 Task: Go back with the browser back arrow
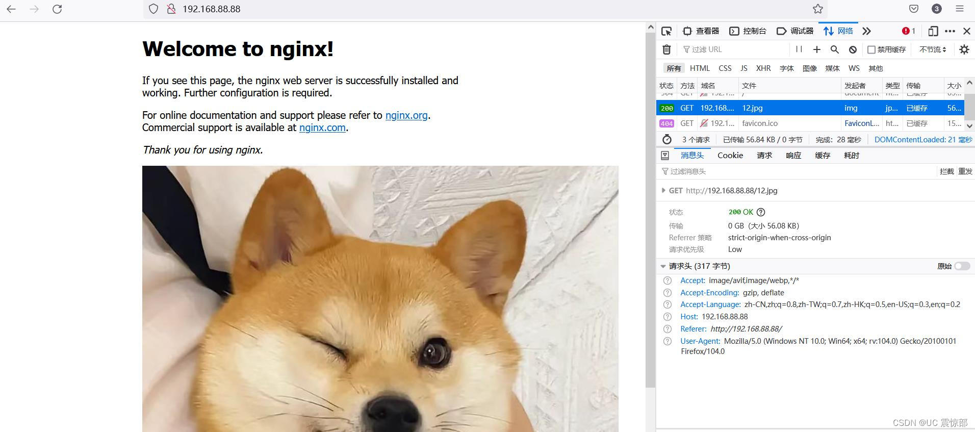pos(11,9)
